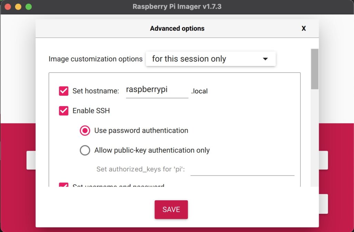Click the dropdown arrow beside session only
Viewport: 354px width, 232px height.
click(265, 59)
